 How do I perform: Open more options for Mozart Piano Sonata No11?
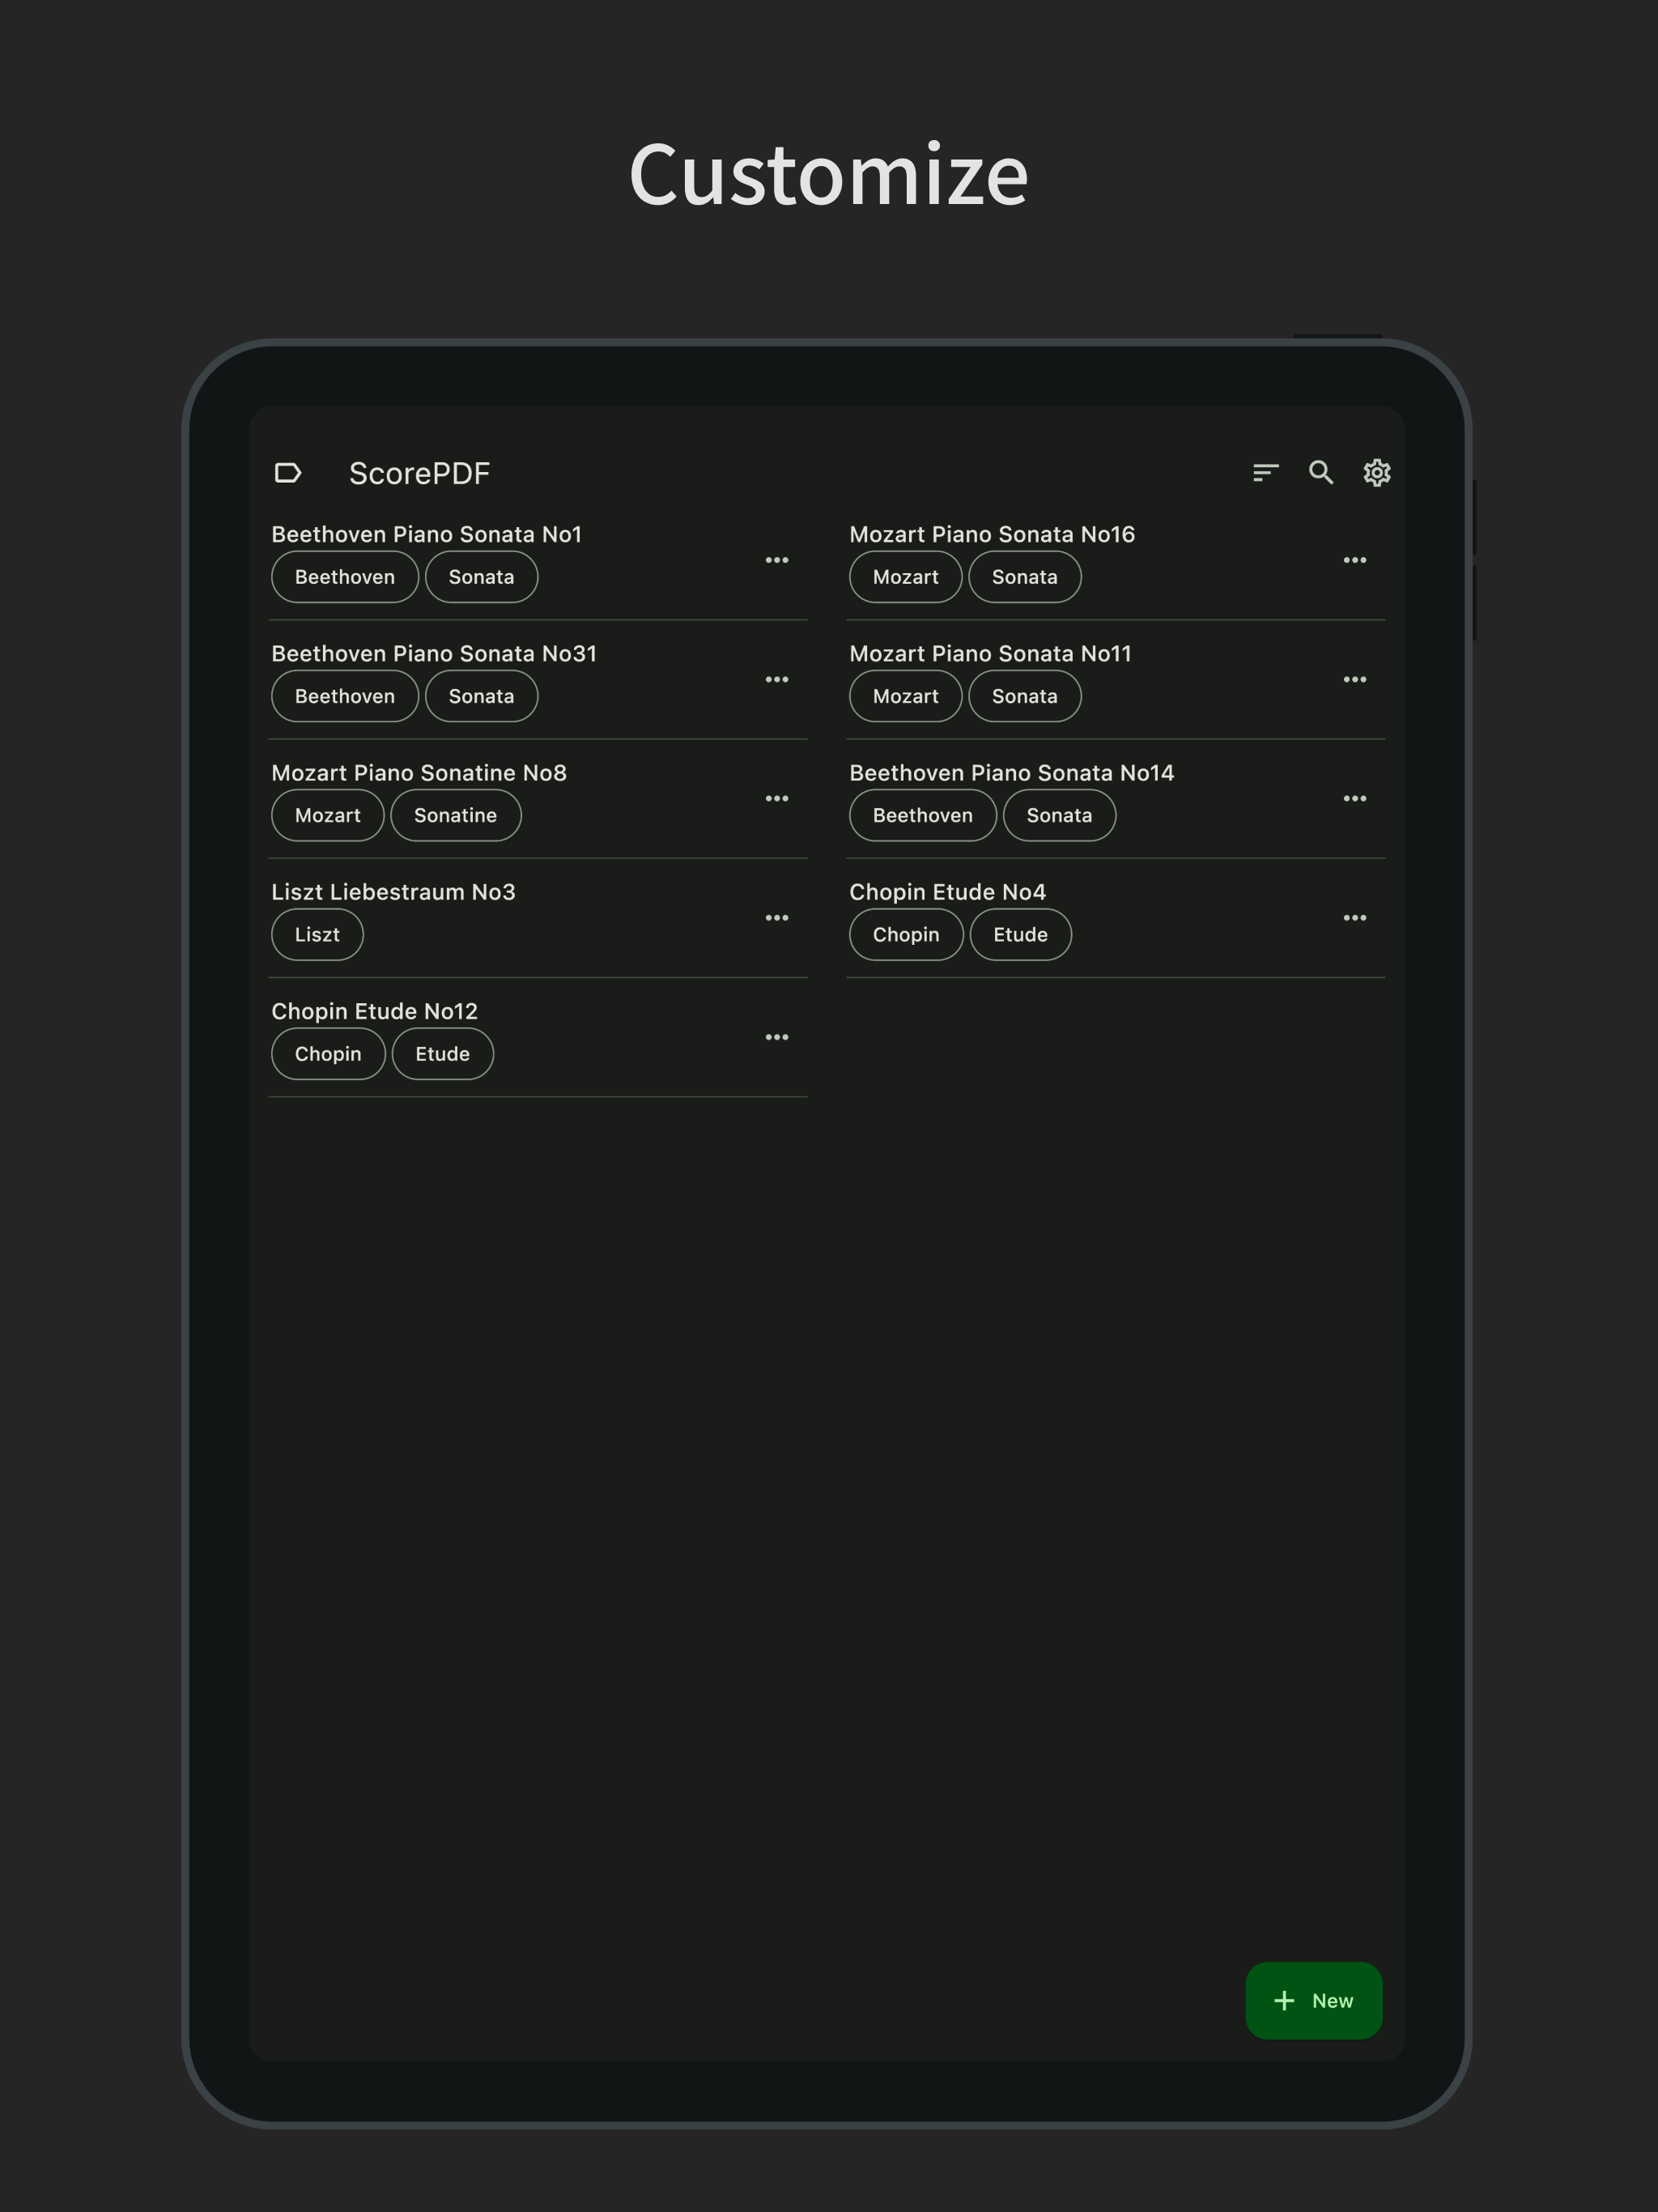pyautogui.click(x=1355, y=680)
